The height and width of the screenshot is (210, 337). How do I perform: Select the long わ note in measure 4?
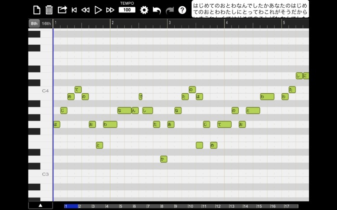(267, 97)
